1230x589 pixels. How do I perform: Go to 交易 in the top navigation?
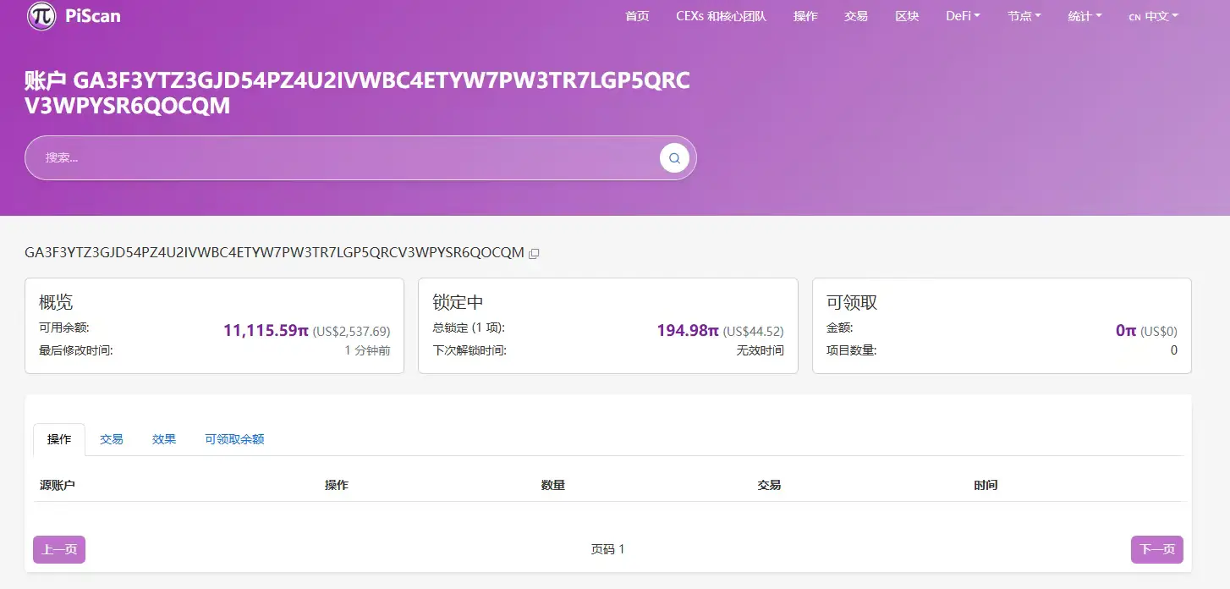(856, 16)
